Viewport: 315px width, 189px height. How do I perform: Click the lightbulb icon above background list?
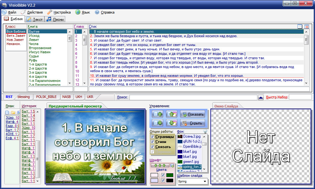205,131
